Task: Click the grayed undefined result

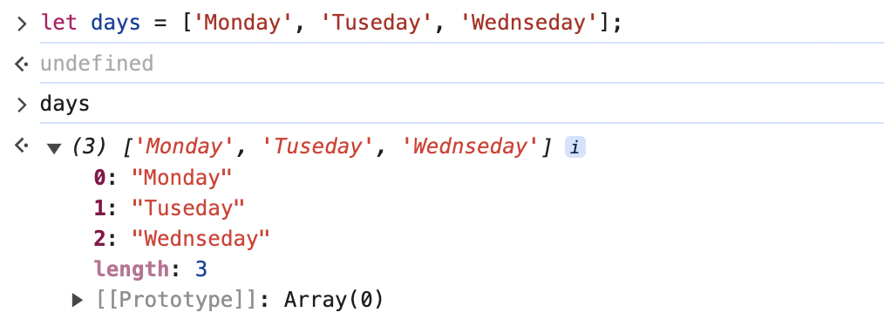Action: click(x=97, y=63)
